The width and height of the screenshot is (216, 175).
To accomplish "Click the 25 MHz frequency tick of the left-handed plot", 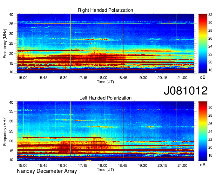I will [x=11, y=131].
